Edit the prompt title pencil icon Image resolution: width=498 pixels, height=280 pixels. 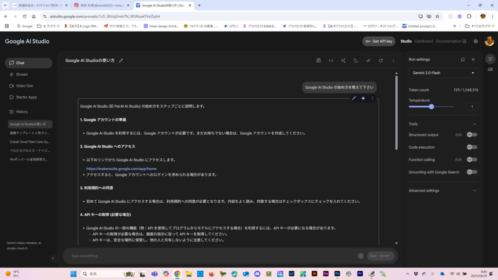coord(121,60)
